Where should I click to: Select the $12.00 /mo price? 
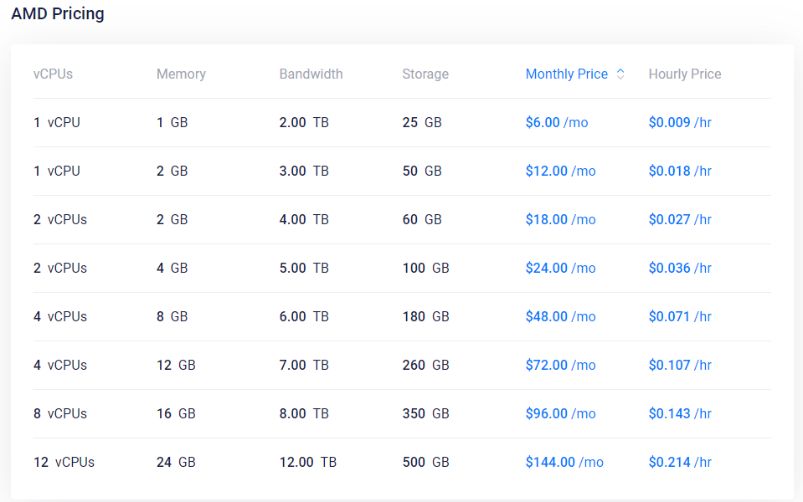point(561,171)
